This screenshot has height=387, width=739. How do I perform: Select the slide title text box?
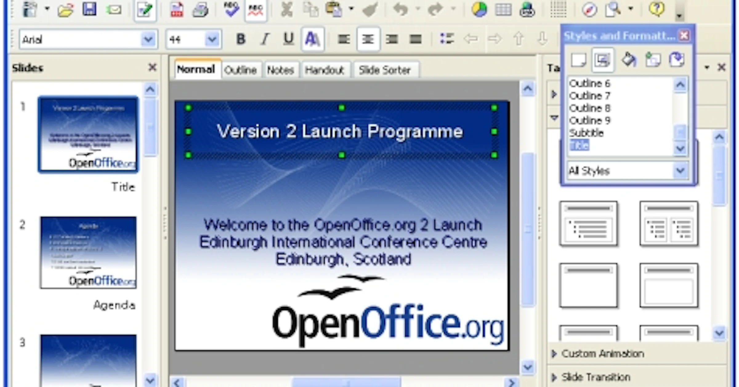click(x=341, y=132)
